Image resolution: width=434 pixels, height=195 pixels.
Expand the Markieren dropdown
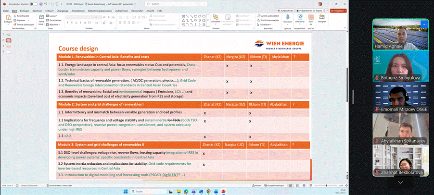265,24
